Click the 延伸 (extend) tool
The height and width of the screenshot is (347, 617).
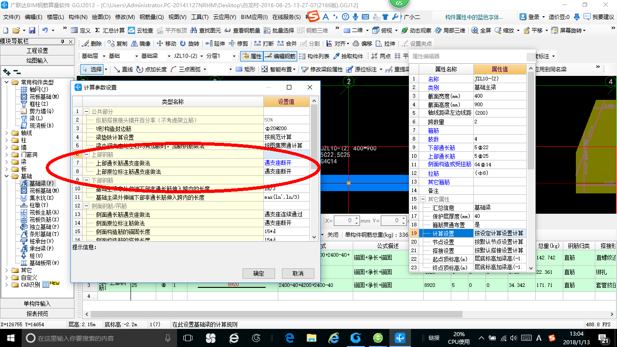click(215, 44)
